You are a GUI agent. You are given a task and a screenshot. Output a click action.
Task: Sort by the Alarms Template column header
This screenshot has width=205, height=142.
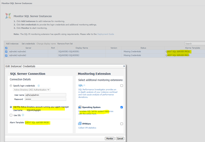pos(192,48)
